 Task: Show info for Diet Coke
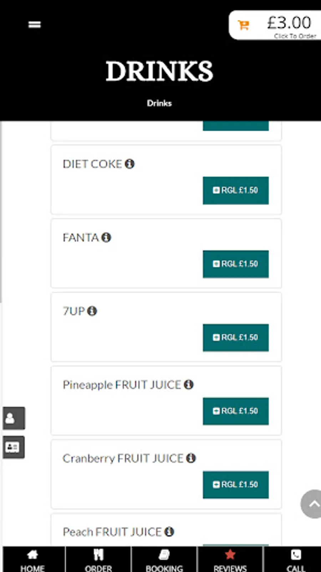130,164
